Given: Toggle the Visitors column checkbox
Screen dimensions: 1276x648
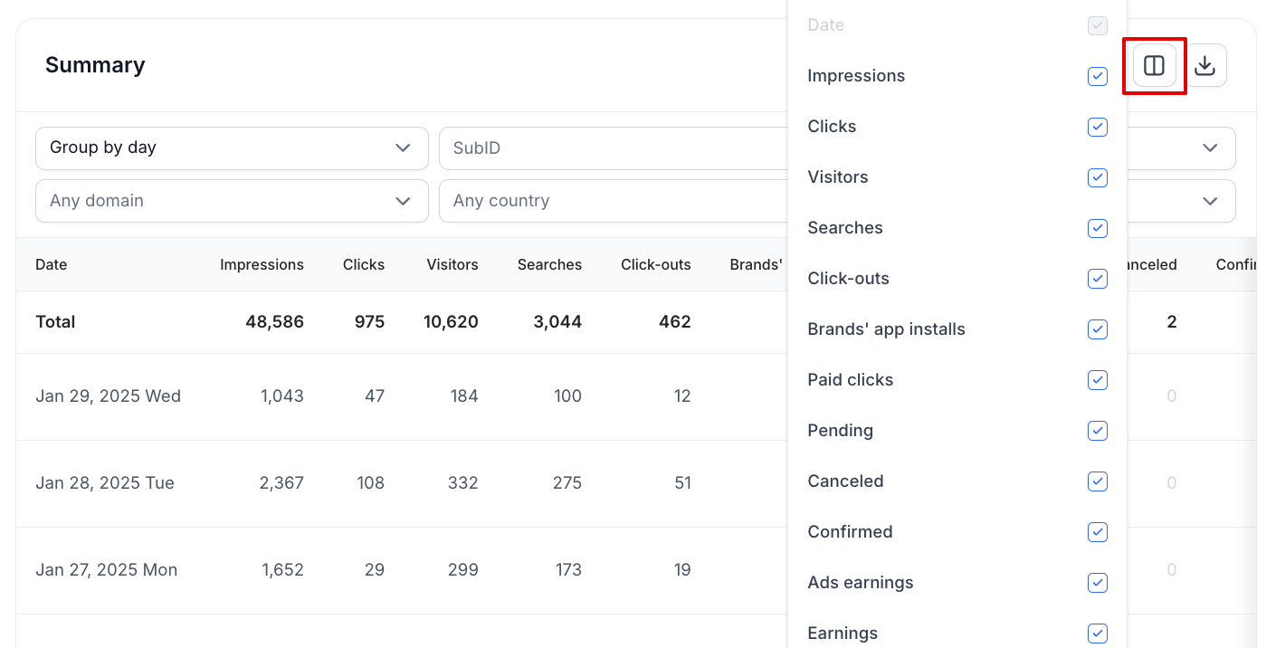Looking at the screenshot, I should (1097, 177).
